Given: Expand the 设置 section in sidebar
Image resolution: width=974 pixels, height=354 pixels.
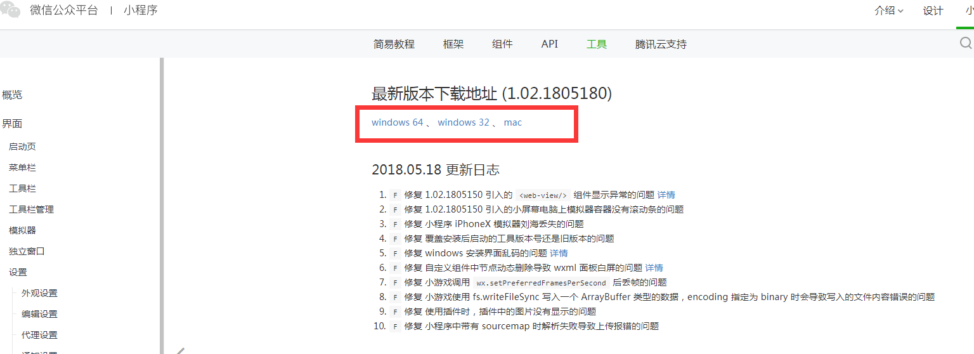Looking at the screenshot, I should 18,272.
